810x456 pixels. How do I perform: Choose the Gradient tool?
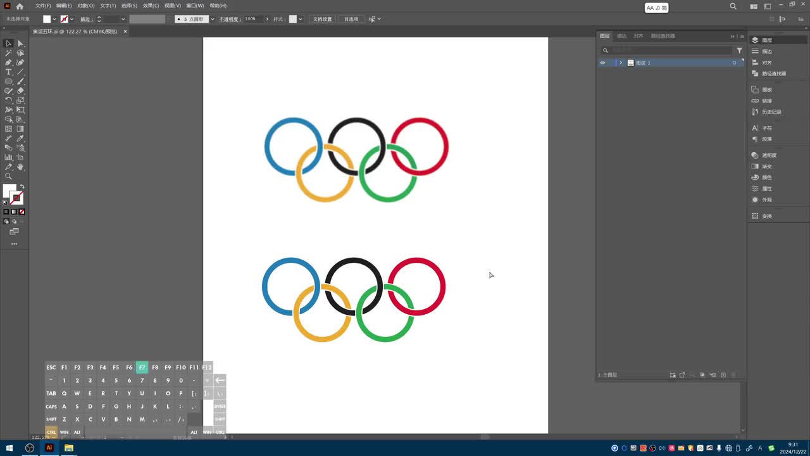point(20,129)
